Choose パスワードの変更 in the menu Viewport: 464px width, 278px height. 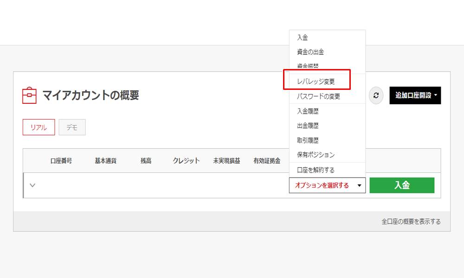click(x=318, y=96)
